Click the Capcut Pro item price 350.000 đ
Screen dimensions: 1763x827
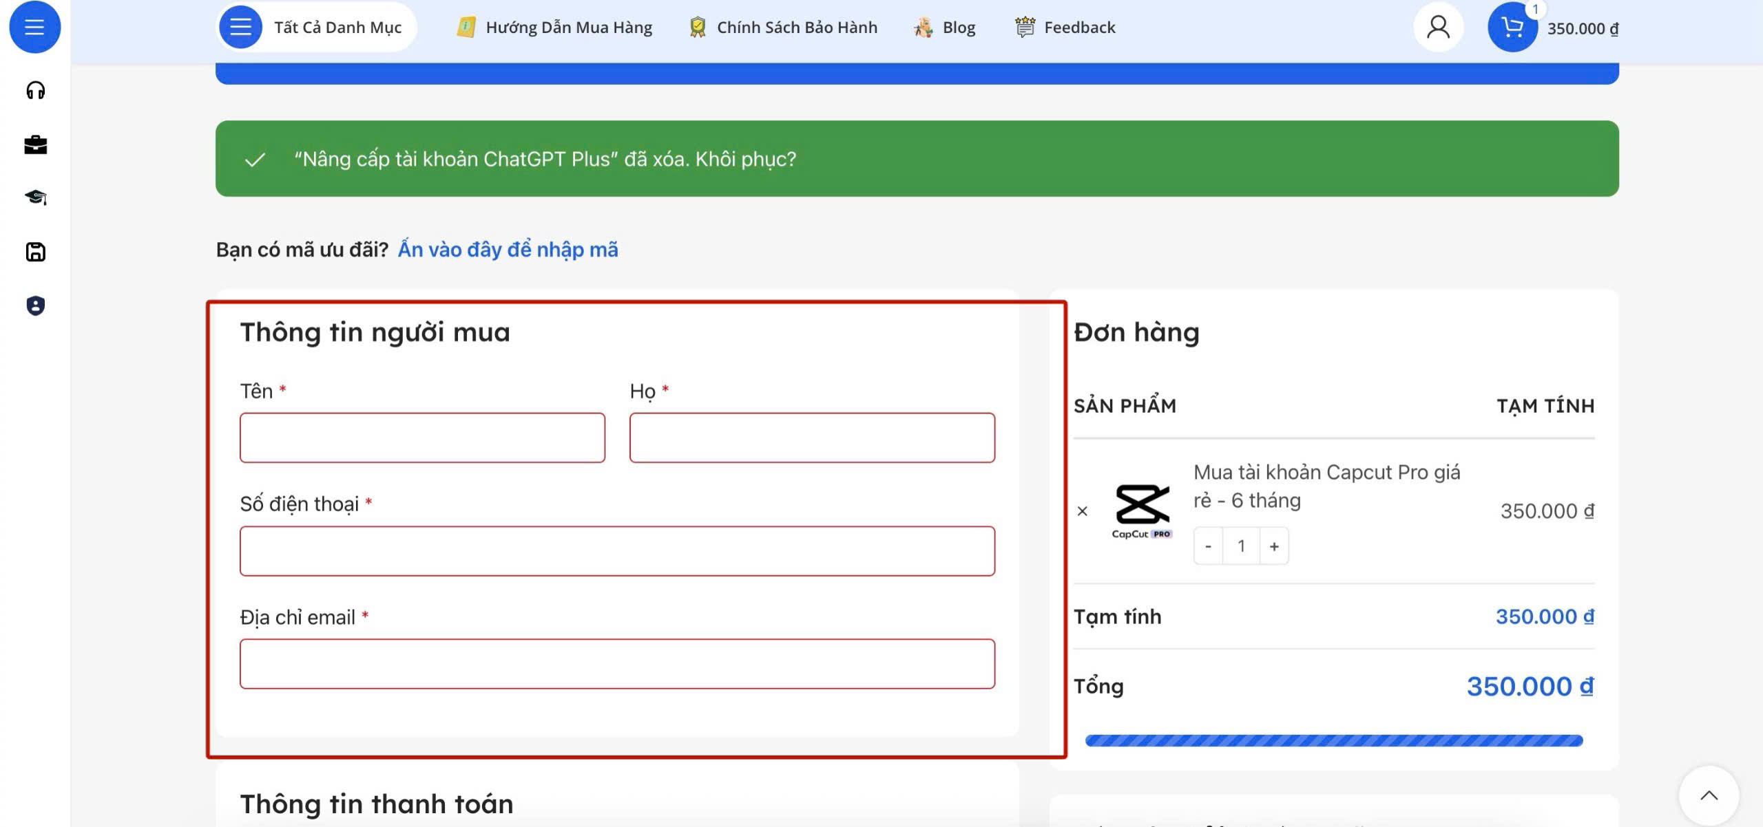click(x=1547, y=511)
